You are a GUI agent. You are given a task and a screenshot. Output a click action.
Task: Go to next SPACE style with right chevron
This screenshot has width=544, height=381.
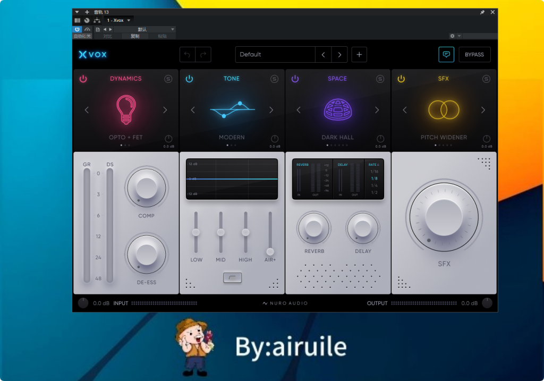tap(377, 110)
